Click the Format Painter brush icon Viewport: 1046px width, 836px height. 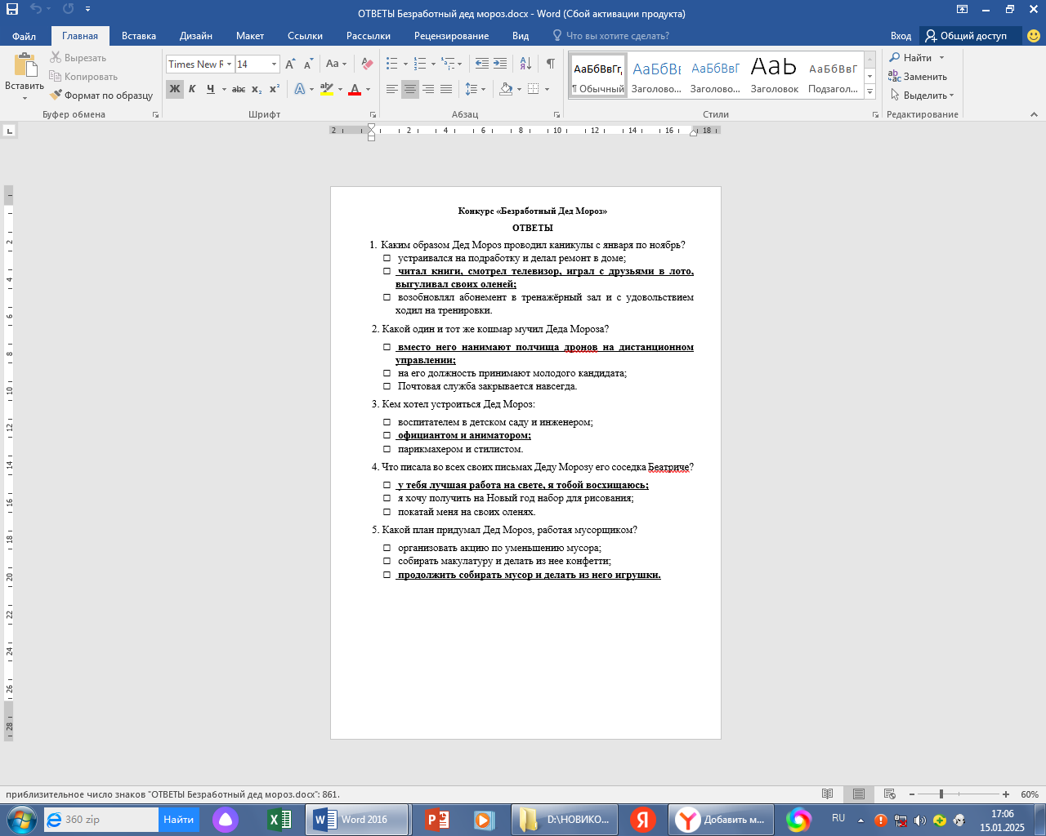56,96
